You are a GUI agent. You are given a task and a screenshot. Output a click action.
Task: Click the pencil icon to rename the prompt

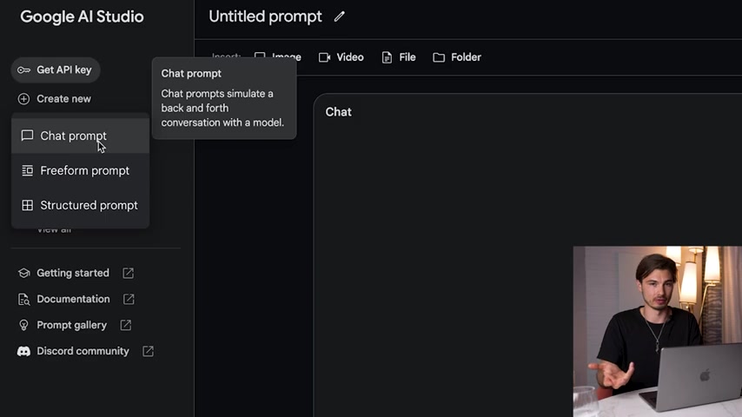click(340, 17)
